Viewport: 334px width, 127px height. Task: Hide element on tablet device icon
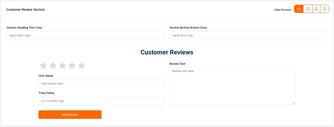click(316, 9)
